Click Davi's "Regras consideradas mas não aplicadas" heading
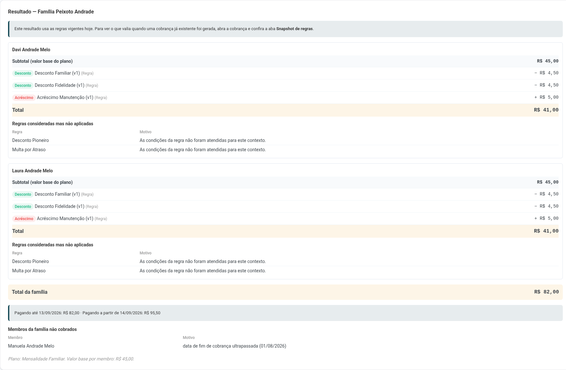The width and height of the screenshot is (566, 370). (53, 124)
